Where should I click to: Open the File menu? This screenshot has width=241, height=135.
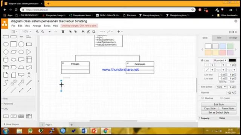[x=13, y=26]
